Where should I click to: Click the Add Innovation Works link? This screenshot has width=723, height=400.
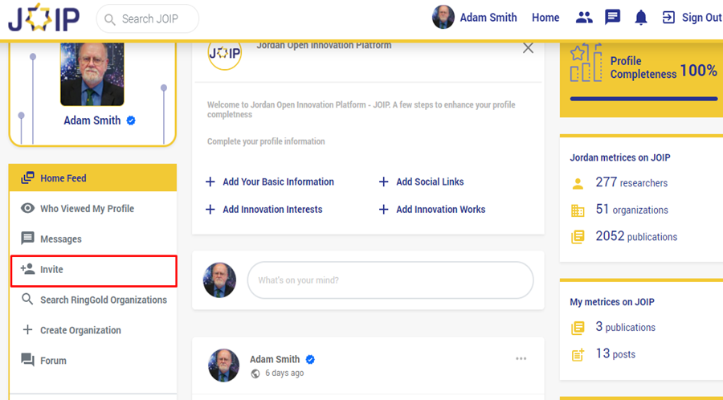pos(440,210)
